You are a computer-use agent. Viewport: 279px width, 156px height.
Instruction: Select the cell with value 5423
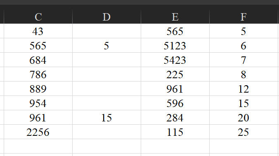[x=175, y=60]
